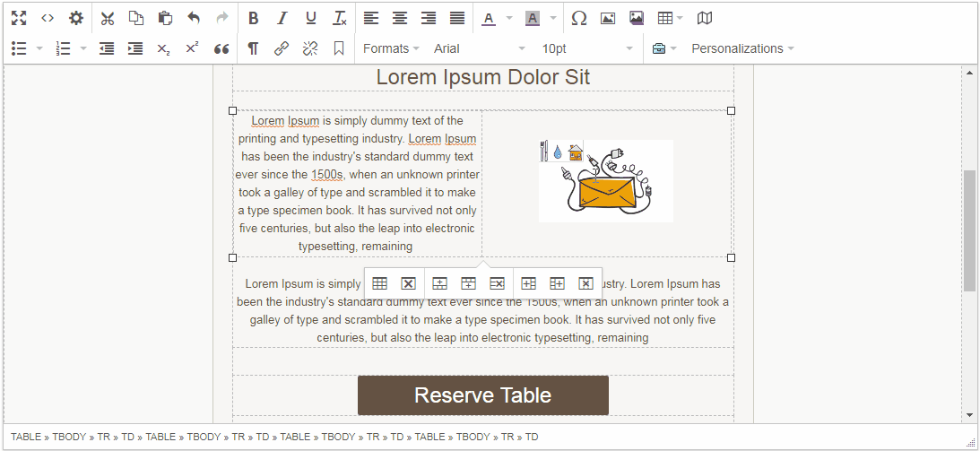
Task: Click the last TD in the element path
Action: (532, 437)
